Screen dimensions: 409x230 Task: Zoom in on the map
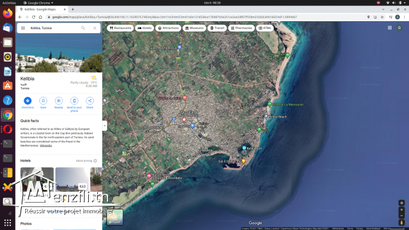point(402,209)
